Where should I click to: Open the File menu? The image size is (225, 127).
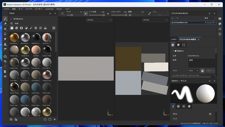point(6,9)
